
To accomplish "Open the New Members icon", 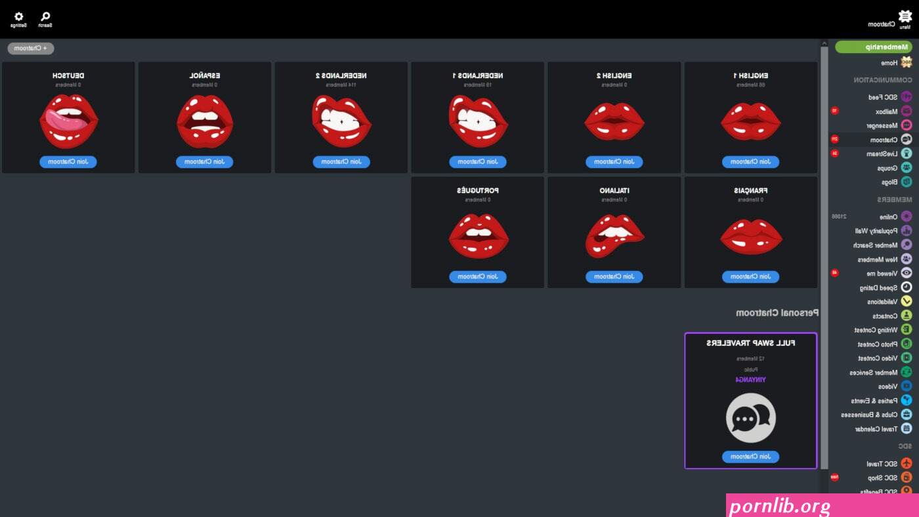I will (x=907, y=259).
